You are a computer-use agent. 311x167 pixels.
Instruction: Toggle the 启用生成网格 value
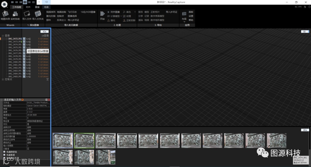coord(38,130)
